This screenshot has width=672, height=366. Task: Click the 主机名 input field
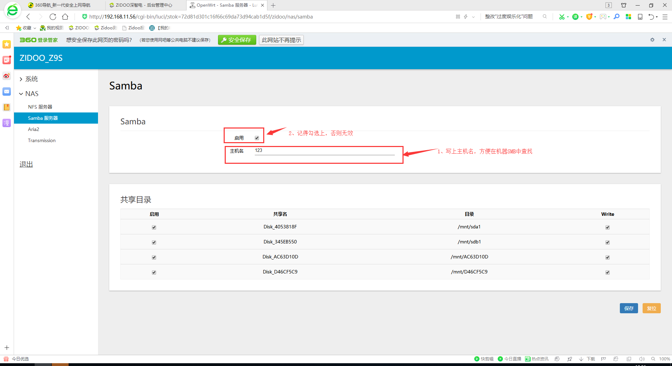[x=324, y=151]
